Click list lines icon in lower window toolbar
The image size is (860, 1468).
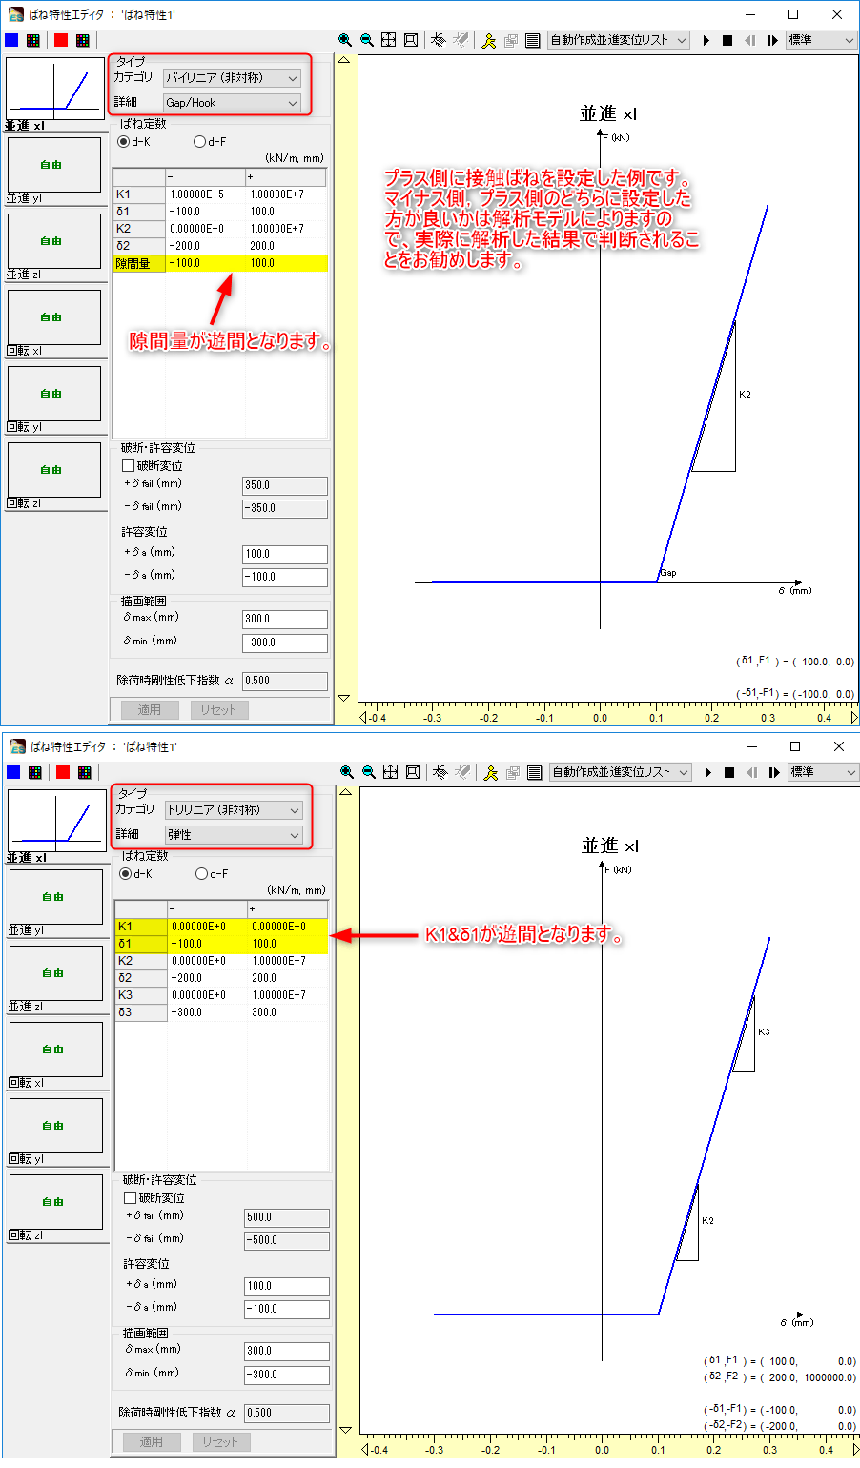[x=535, y=772]
